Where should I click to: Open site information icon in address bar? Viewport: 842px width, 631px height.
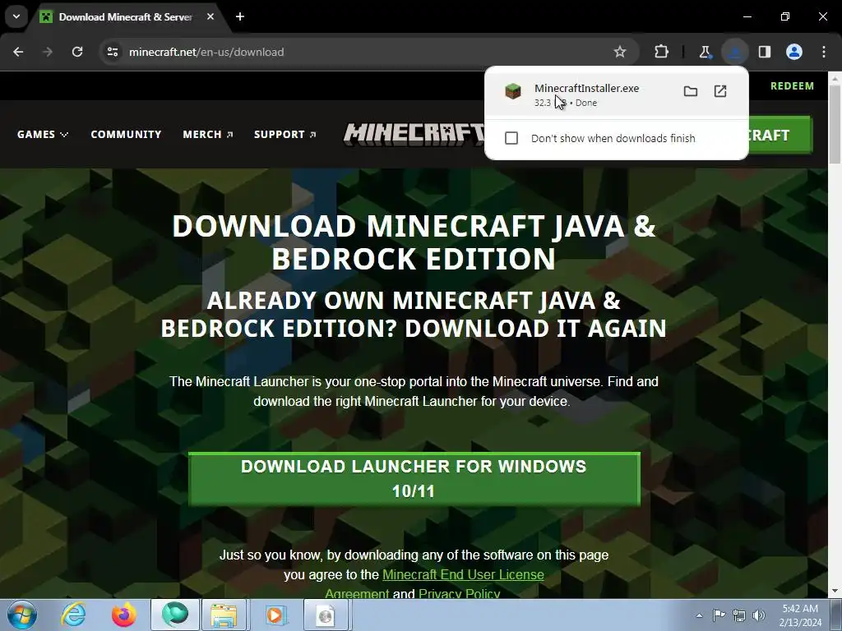112,52
